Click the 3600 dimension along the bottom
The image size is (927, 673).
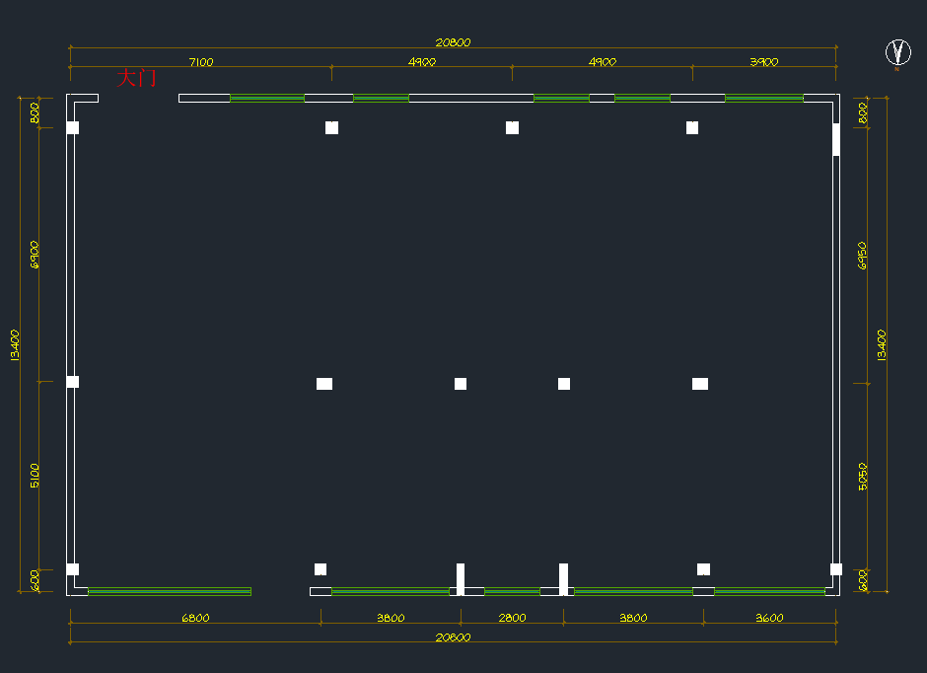(x=769, y=618)
